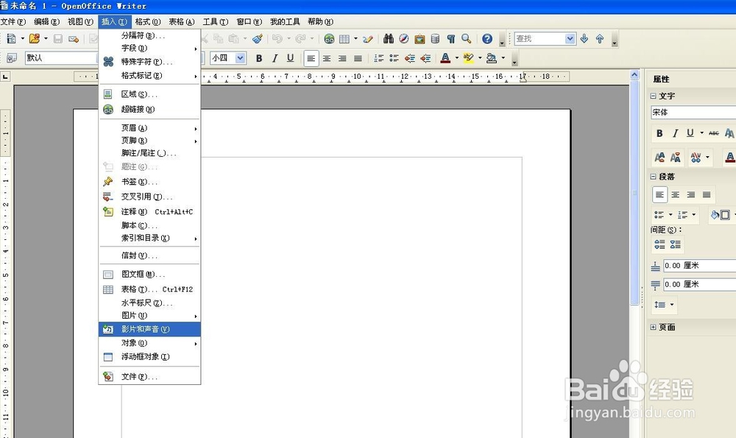The image size is (736, 438).
Task: Click the Insert Table icon in toolbar
Action: click(344, 38)
